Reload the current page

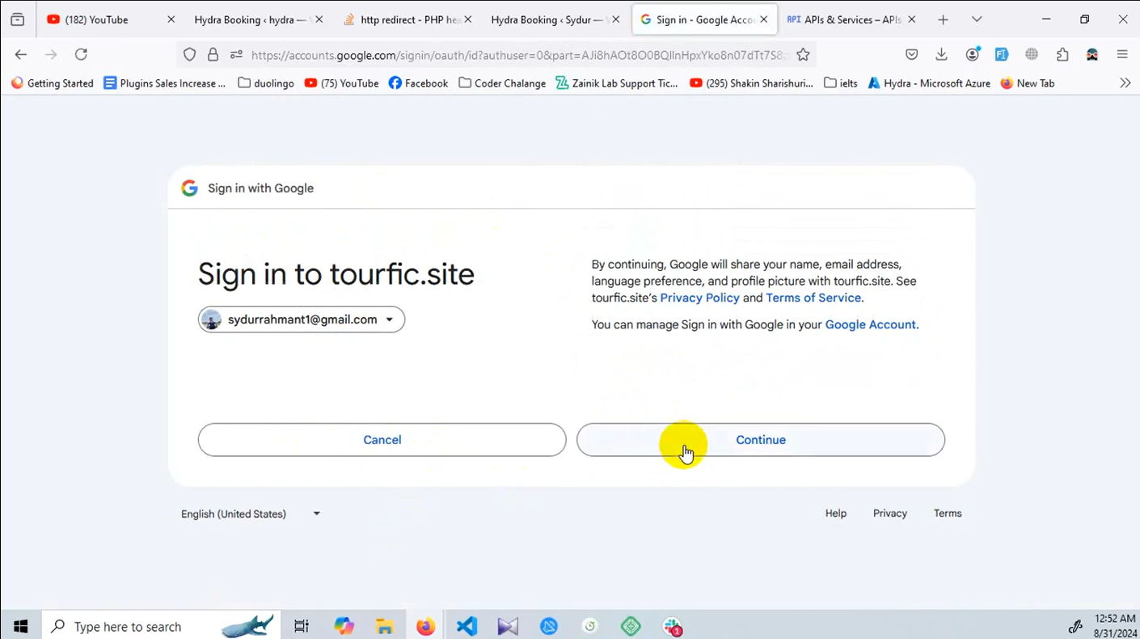pyautogui.click(x=81, y=54)
